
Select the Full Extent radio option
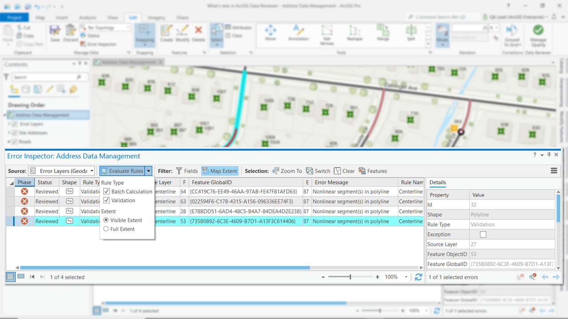(x=106, y=229)
